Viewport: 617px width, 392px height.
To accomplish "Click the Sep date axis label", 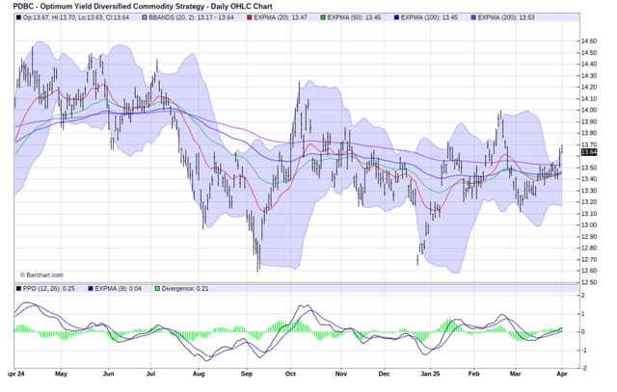I will pyautogui.click(x=247, y=374).
